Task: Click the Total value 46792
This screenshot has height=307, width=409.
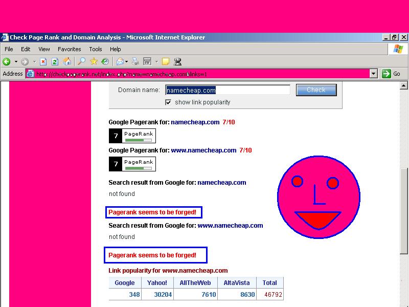Action: (x=274, y=295)
